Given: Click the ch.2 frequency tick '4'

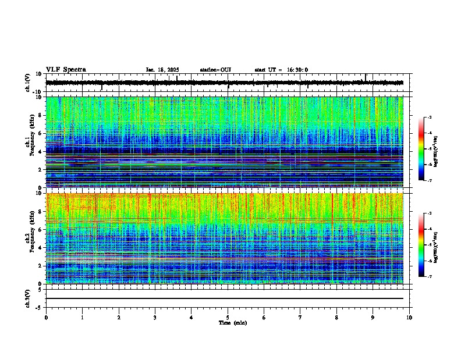Looking at the screenshot, I should pyautogui.click(x=40, y=248).
